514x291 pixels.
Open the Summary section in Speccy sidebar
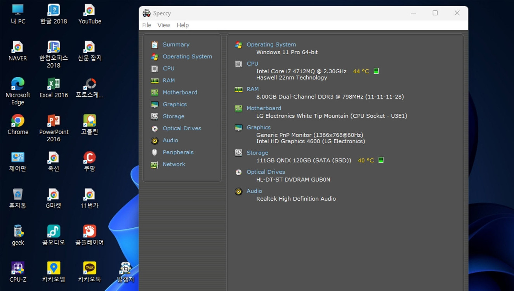pyautogui.click(x=176, y=44)
